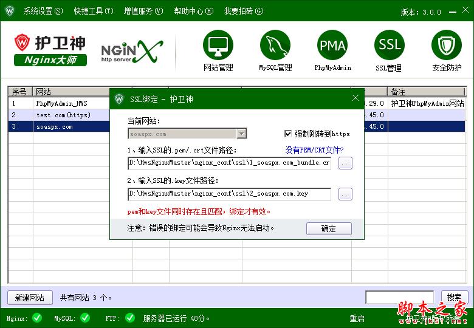Focus the website search input box
The image size is (474, 328).
click(400, 297)
